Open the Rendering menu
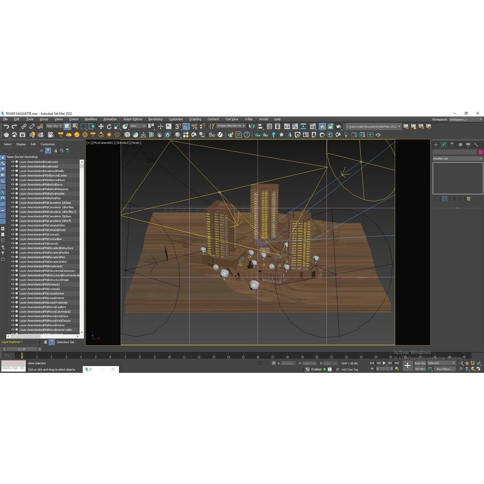This screenshot has height=484, width=484. [x=155, y=120]
